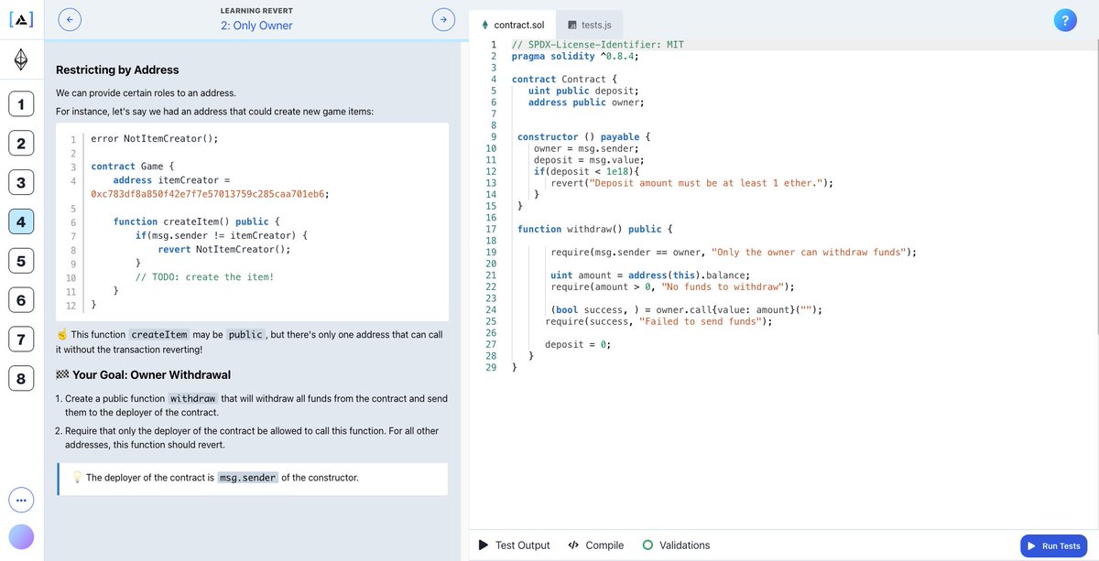Go to lesson step 2
Image resolution: width=1099 pixels, height=561 pixels.
point(20,144)
